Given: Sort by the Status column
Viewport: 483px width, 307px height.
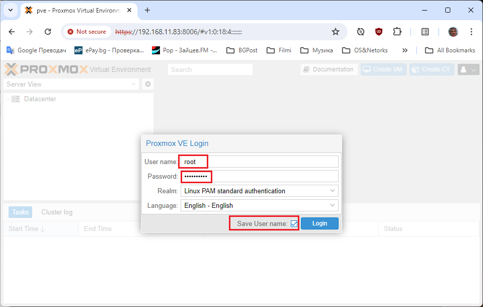Looking at the screenshot, I should (429, 228).
